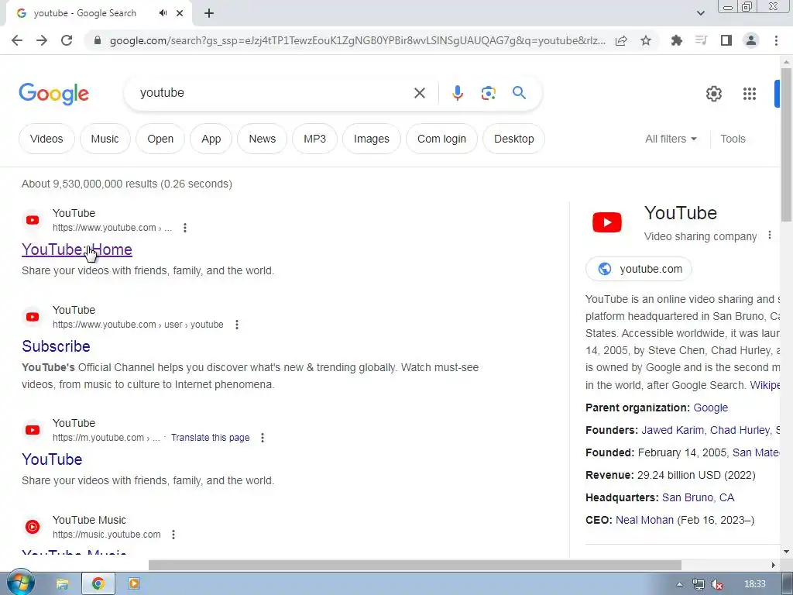Open the YouTube: Home result link

77,249
